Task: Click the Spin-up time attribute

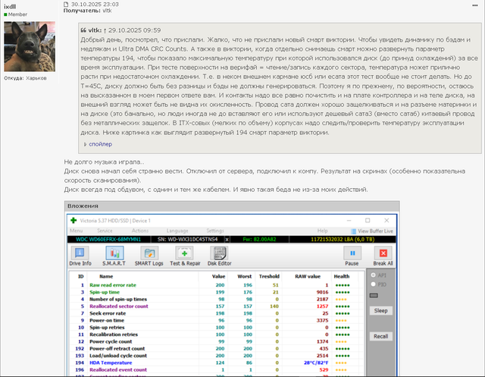Action: tap(105, 292)
